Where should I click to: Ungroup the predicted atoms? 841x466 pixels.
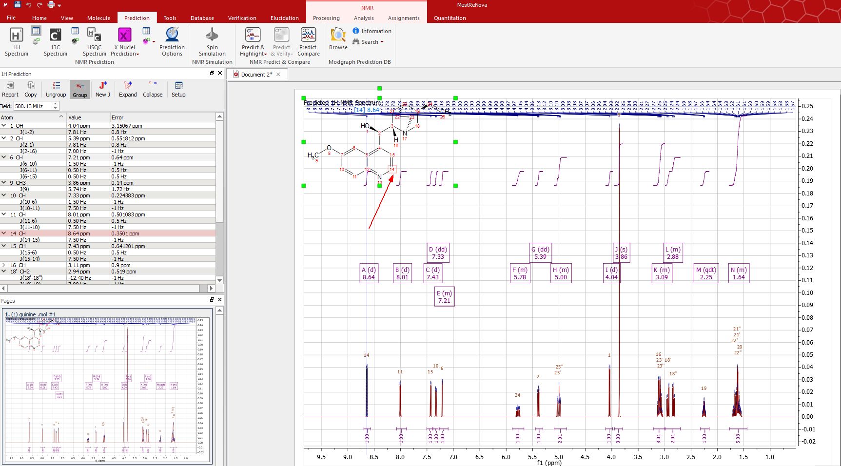56,89
